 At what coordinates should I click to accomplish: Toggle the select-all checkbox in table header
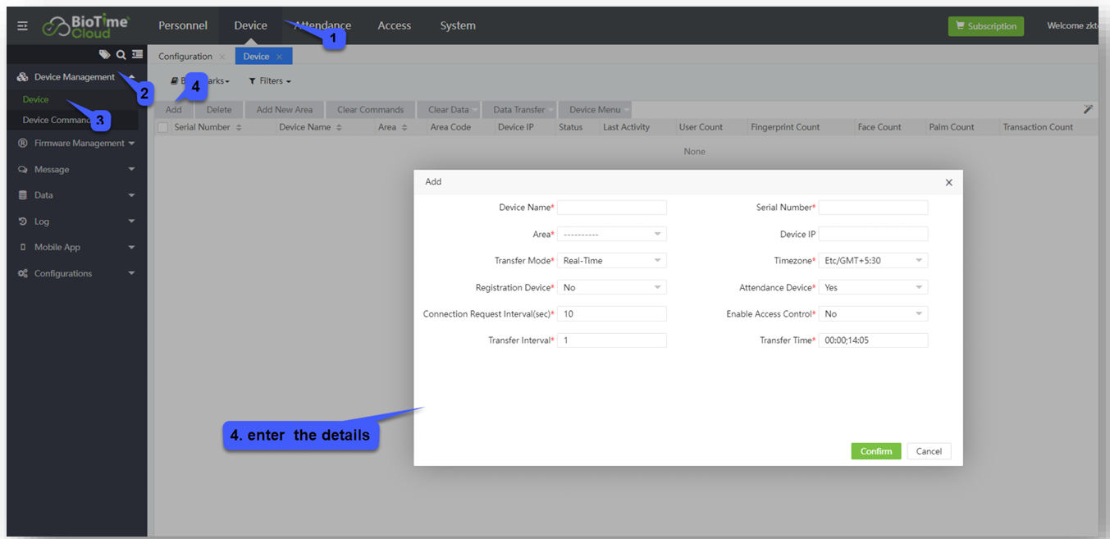coord(162,127)
